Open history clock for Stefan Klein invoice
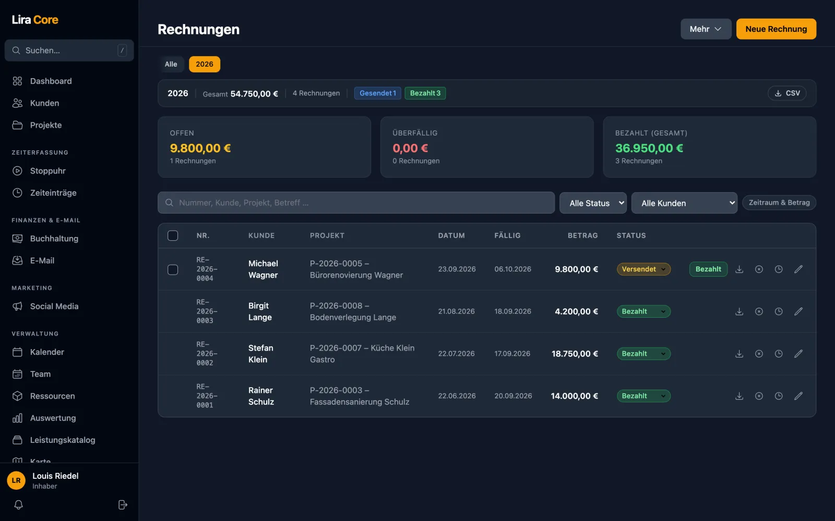 pyautogui.click(x=779, y=354)
